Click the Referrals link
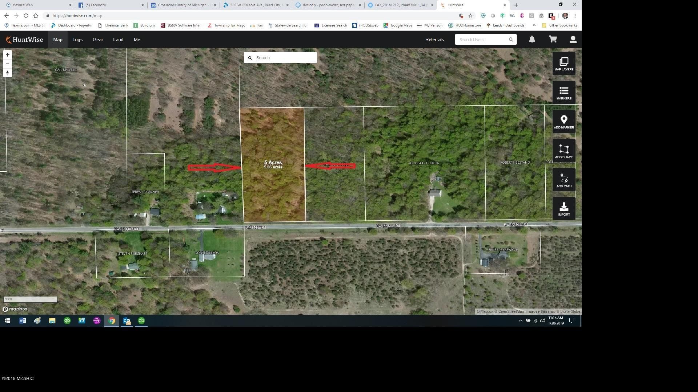The image size is (698, 392). coord(434,39)
